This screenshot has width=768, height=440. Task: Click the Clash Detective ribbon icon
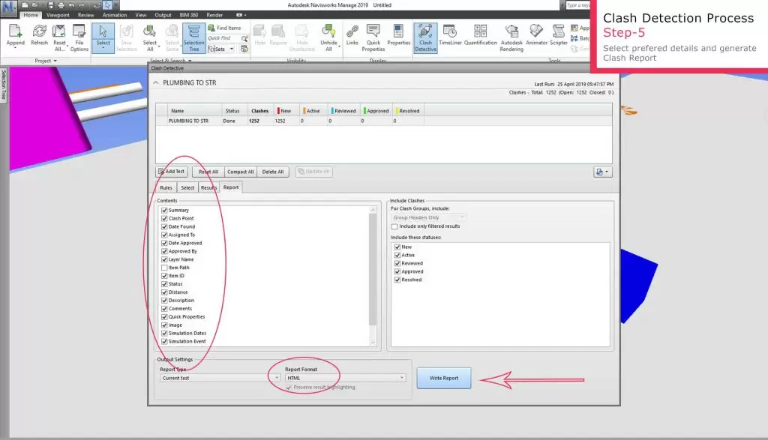click(425, 37)
